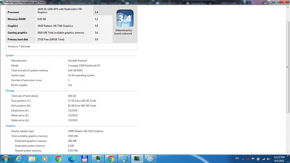This screenshot has width=290, height=163.
Task: Open the EN language bar indicator
Action: coord(237,158)
